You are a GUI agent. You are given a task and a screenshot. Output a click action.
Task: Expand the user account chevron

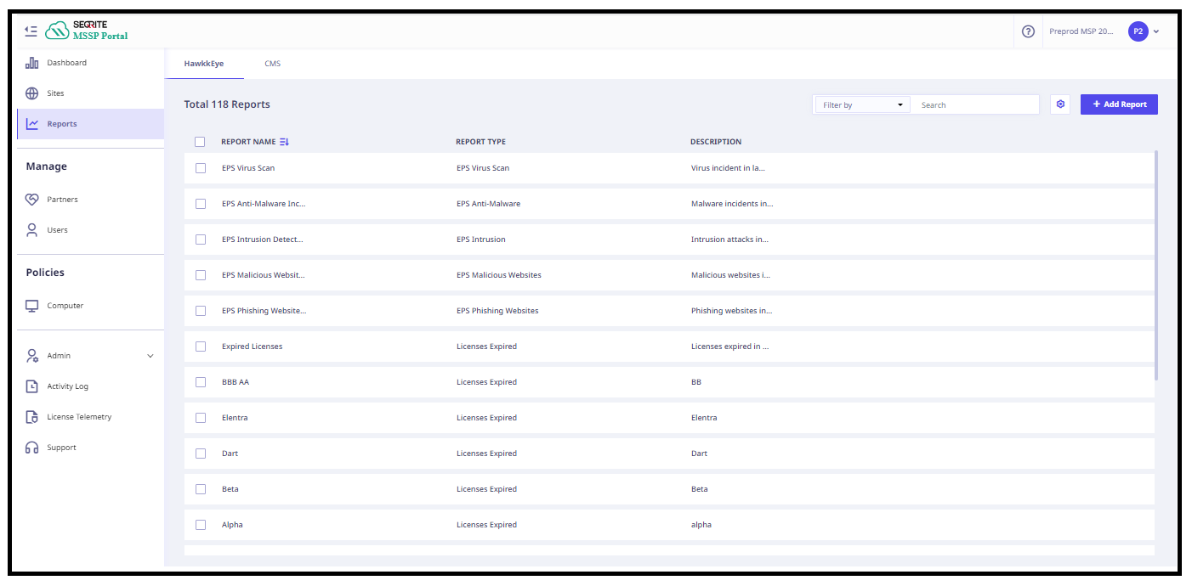1156,32
